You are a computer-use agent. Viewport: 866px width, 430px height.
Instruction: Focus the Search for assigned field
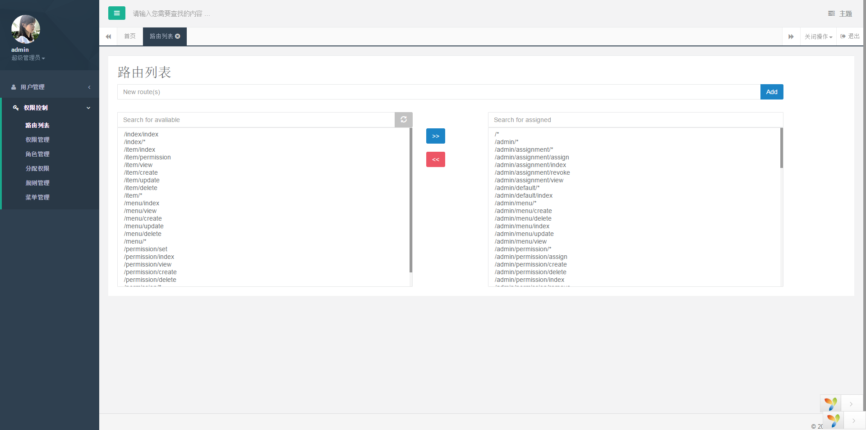click(x=636, y=120)
